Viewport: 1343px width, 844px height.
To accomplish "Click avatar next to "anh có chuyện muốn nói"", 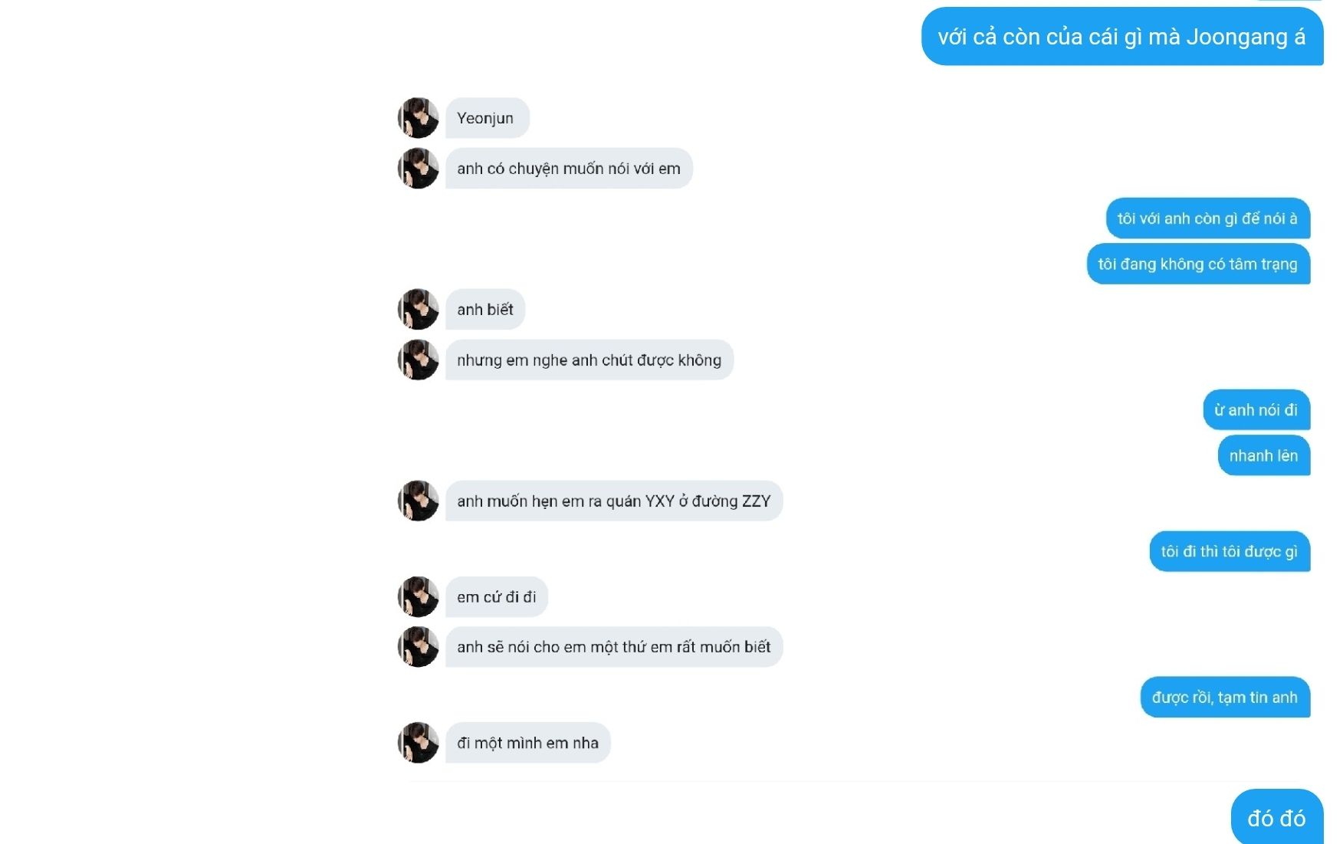I will point(418,169).
